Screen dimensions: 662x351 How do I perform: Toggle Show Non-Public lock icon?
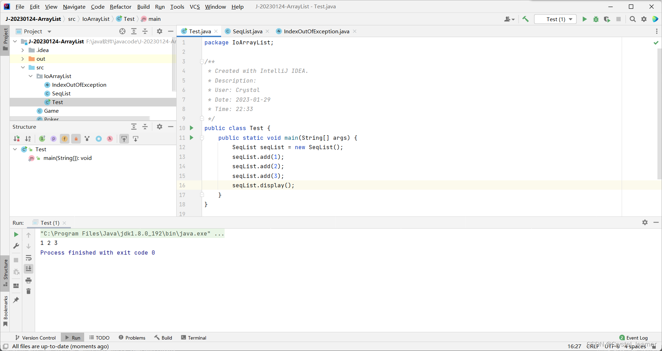[x=76, y=139]
